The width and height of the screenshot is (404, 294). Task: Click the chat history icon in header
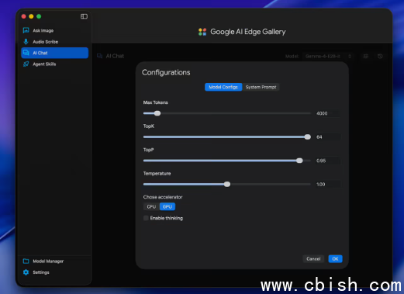click(380, 57)
